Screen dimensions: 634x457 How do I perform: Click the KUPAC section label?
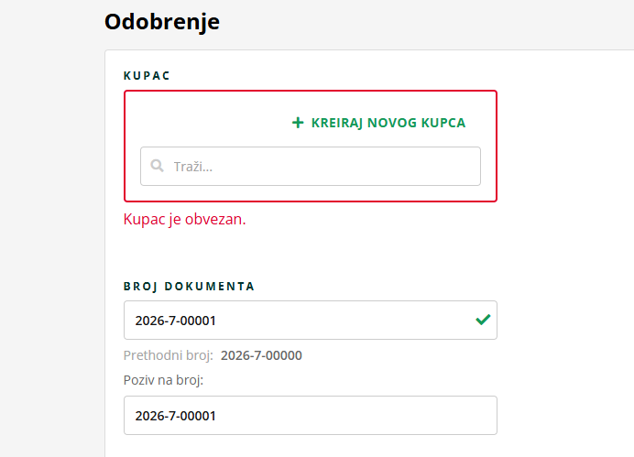point(148,75)
